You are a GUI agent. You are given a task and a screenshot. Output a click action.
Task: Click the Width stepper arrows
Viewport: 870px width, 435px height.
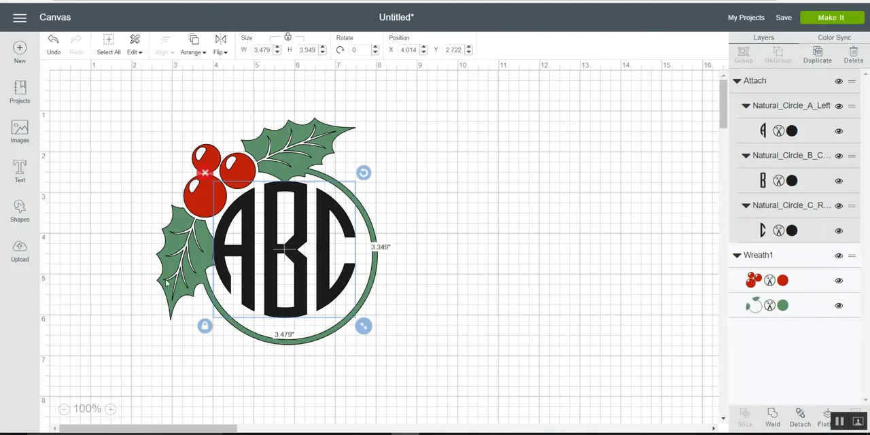[277, 50]
